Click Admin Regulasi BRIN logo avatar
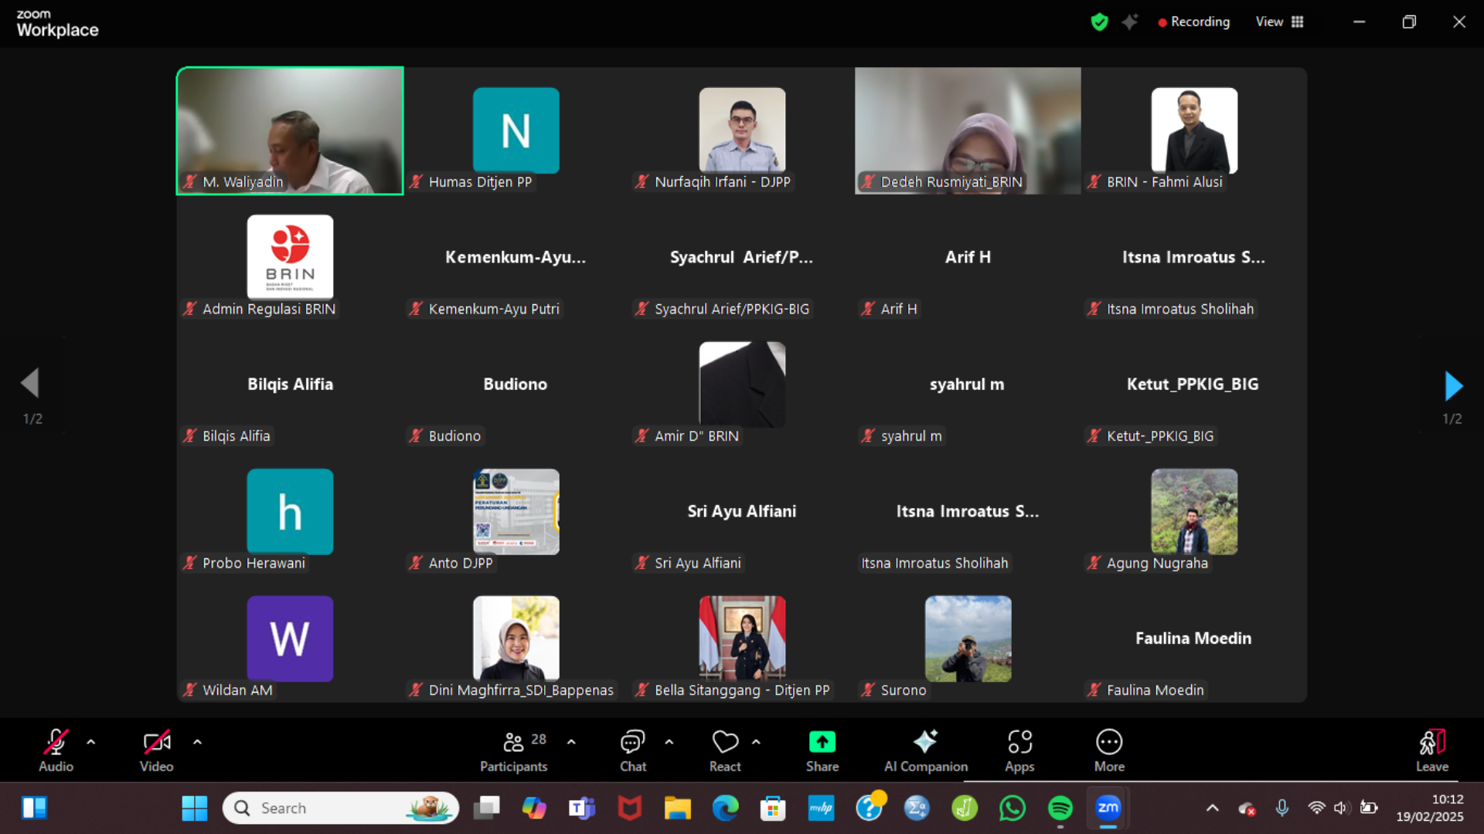Viewport: 1484px width, 834px height. click(x=290, y=256)
